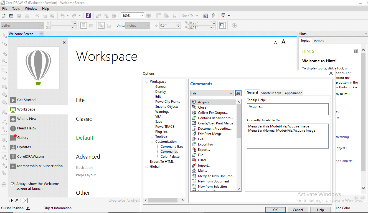
Task: Click the CorelDRAW.com balloon icon
Action: [13, 157]
